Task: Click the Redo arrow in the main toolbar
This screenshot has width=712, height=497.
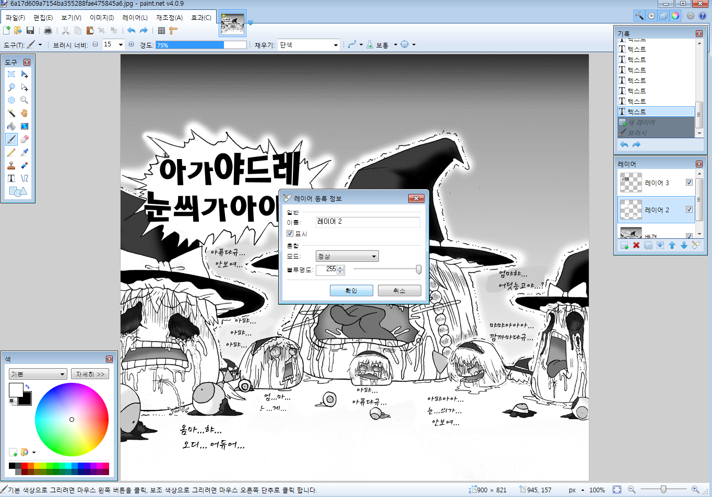Action: pos(144,31)
